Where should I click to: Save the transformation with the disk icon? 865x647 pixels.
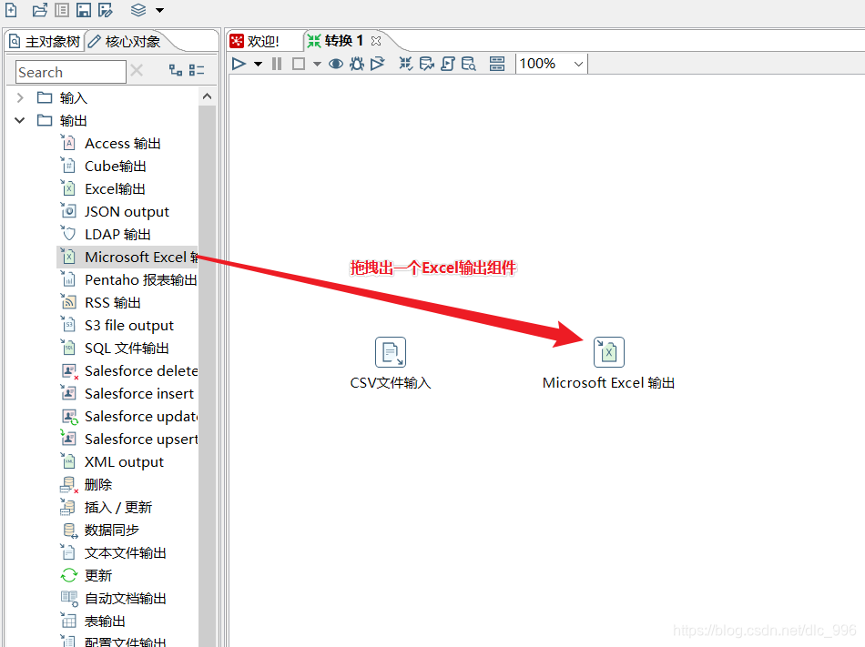click(83, 10)
